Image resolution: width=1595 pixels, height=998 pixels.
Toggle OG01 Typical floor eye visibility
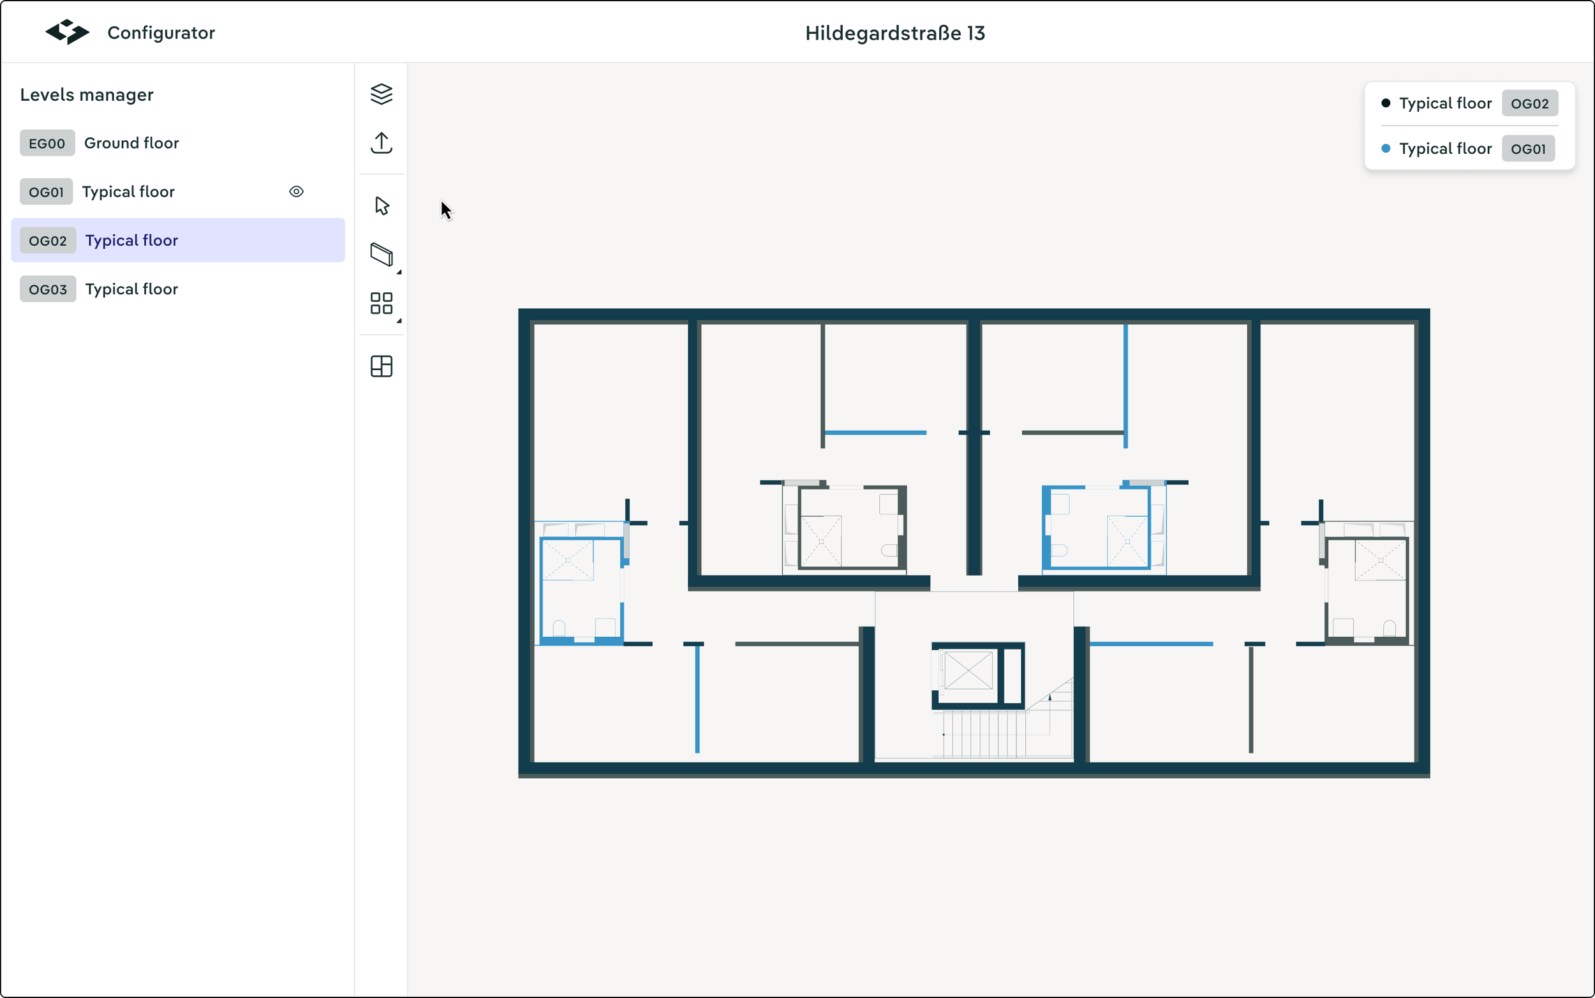pos(296,191)
